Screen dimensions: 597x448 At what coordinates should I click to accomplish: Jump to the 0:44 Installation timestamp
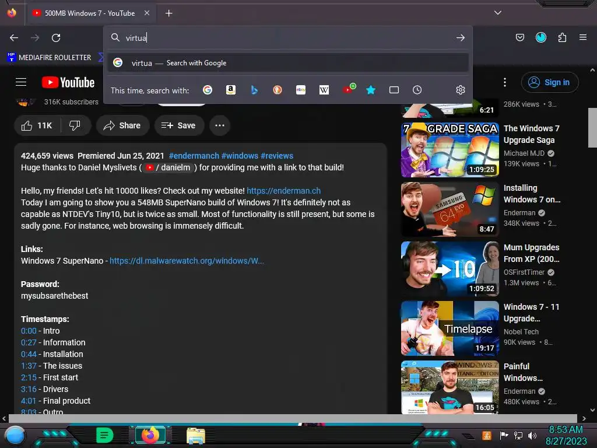click(x=29, y=354)
